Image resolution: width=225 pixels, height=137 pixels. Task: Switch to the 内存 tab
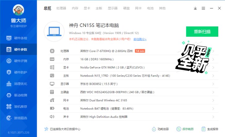[75, 8]
